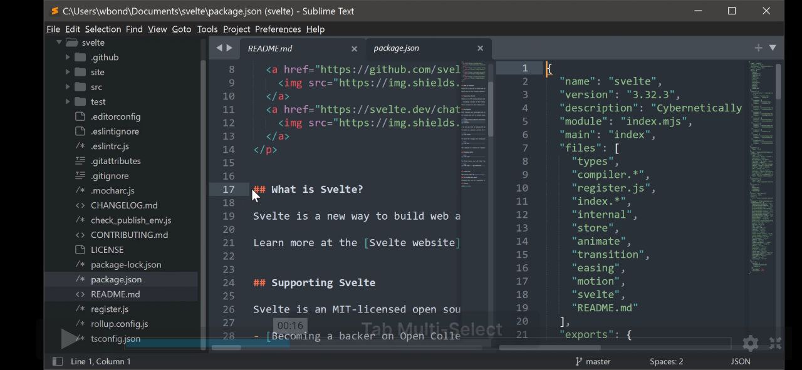
Task: Go to next tab with right arrow
Action: [x=229, y=48]
